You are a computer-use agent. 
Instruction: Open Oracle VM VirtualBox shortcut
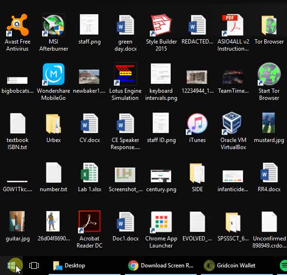tap(232, 123)
